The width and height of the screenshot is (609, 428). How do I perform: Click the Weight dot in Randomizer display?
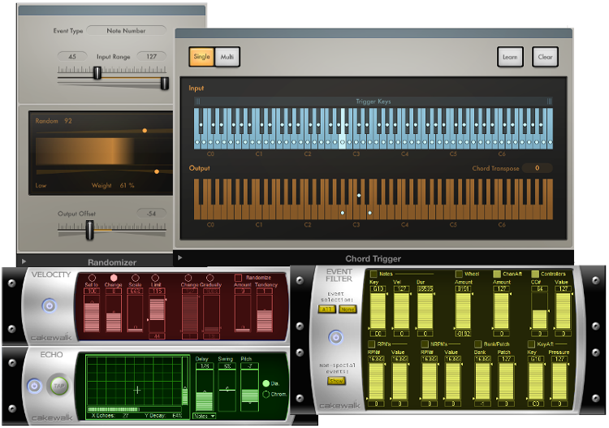coord(157,171)
